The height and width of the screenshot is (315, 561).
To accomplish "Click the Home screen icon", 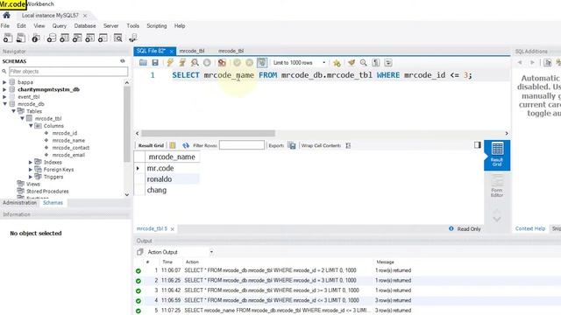I will (x=6, y=16).
